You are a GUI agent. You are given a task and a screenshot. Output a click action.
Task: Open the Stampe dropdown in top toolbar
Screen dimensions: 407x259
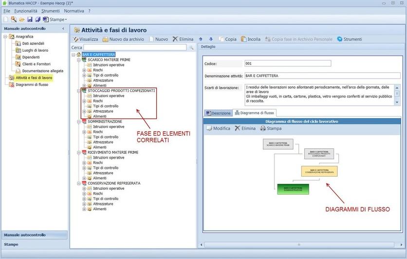(65, 20)
